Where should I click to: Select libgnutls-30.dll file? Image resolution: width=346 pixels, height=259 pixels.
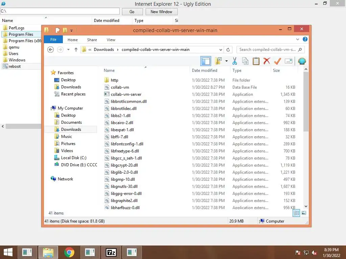pyautogui.click(x=124, y=186)
